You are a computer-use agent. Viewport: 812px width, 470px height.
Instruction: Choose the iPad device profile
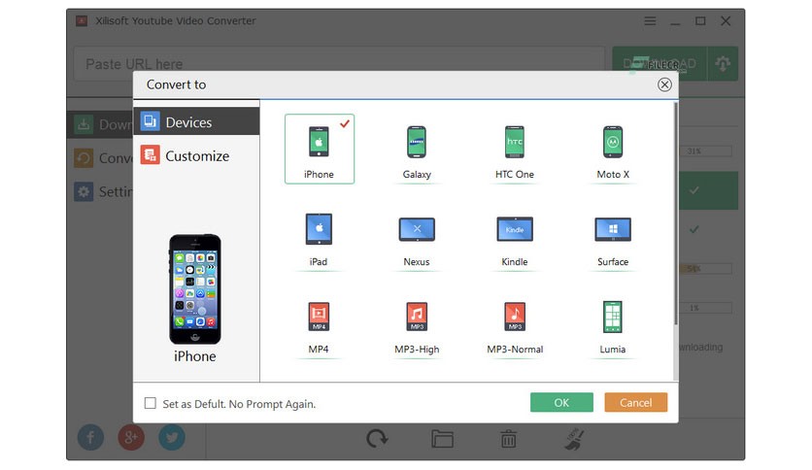tap(319, 238)
